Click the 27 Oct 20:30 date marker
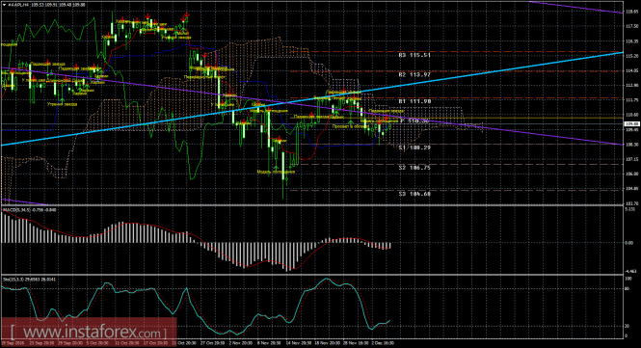The height and width of the screenshot is (348, 641). (214, 343)
